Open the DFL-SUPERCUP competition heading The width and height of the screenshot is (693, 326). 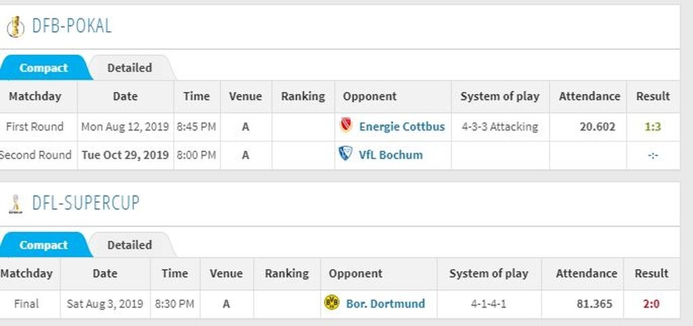(x=86, y=203)
